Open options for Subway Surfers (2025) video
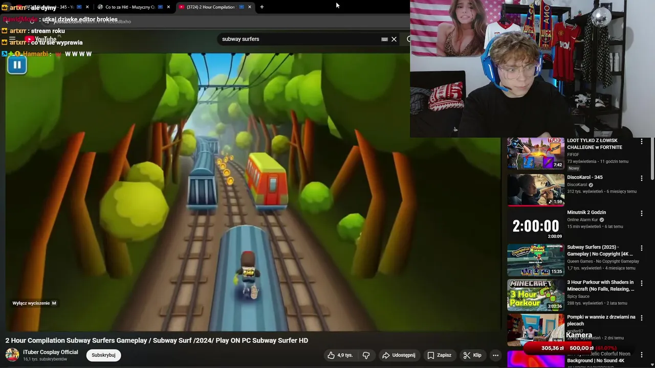The width and height of the screenshot is (655, 368). tap(642, 248)
